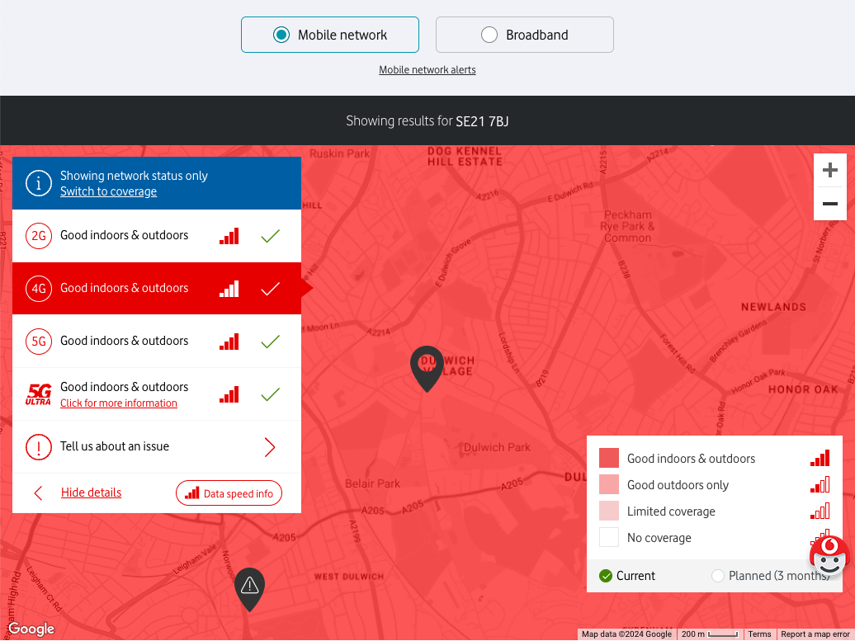
Task: Click the info icon in blue banner
Action: point(39,183)
